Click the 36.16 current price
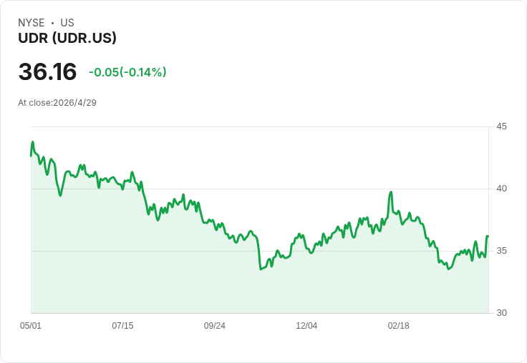Screen dimensions: 527x363 tap(47, 72)
